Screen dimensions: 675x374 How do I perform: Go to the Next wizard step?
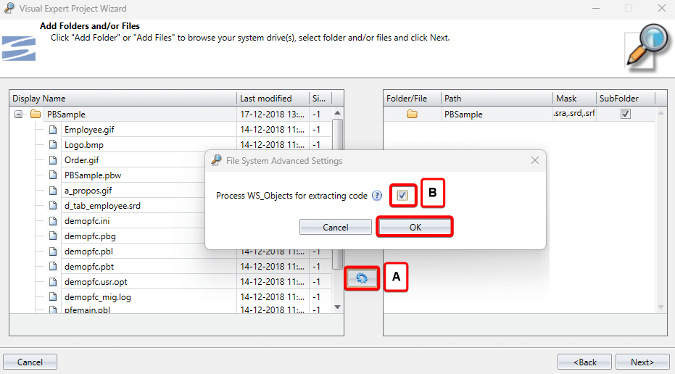[642, 362]
